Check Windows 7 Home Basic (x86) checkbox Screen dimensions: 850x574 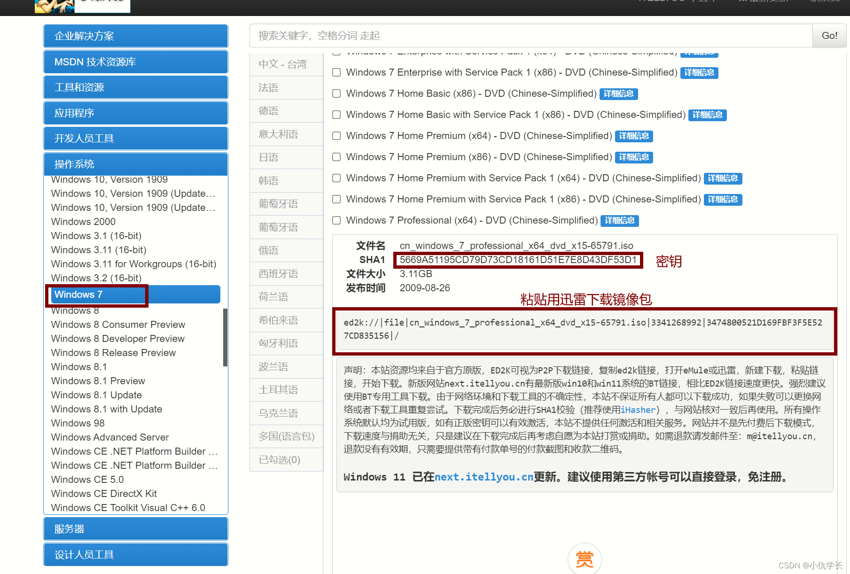[x=336, y=93]
